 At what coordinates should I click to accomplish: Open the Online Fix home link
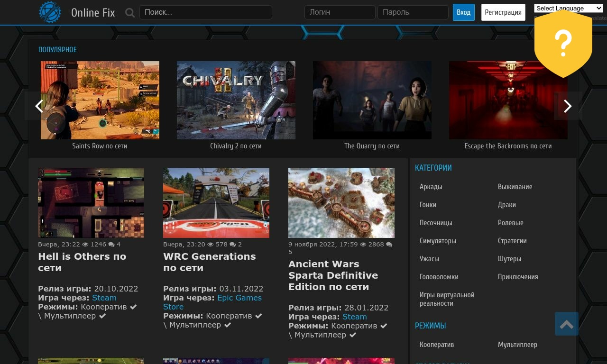93,13
